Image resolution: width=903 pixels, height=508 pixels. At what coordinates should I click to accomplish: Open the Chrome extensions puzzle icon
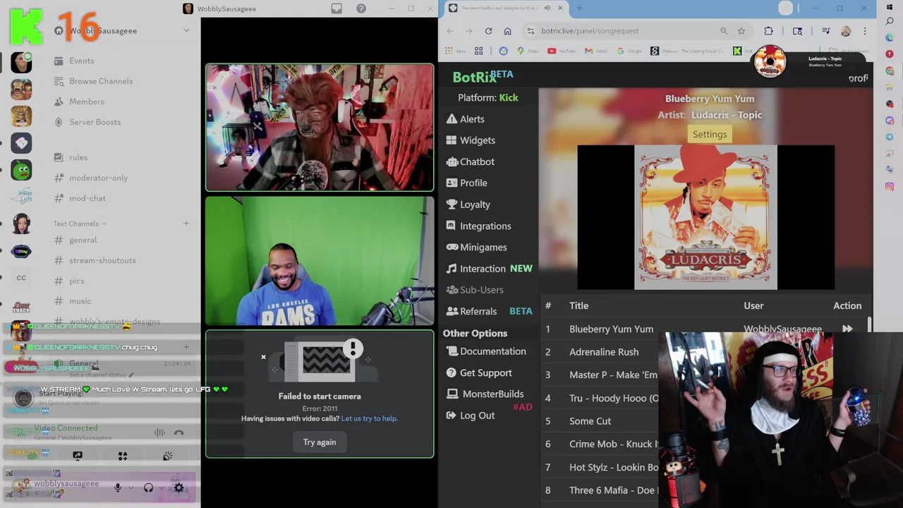click(x=768, y=31)
